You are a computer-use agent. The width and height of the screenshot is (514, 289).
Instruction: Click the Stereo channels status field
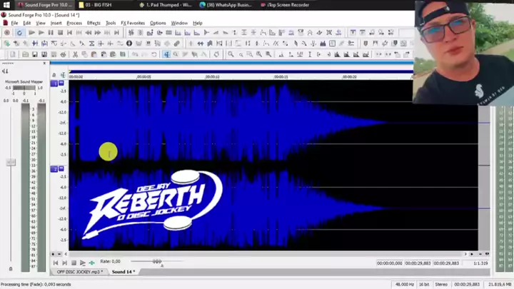pyautogui.click(x=441, y=285)
